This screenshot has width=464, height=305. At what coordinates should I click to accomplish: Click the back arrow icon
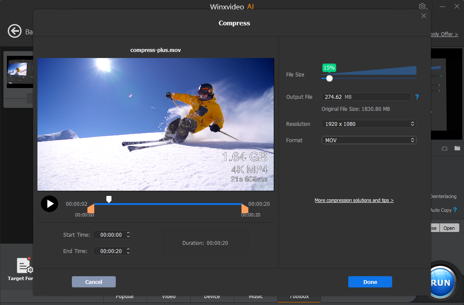[x=15, y=31]
